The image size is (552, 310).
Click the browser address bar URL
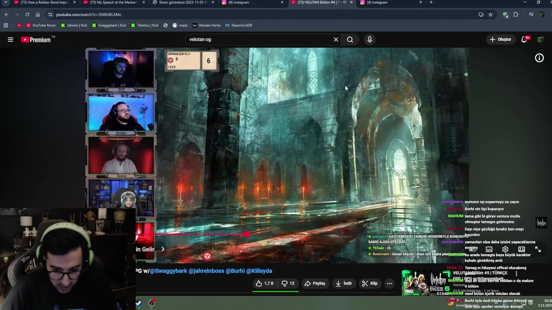pyautogui.click(x=88, y=15)
